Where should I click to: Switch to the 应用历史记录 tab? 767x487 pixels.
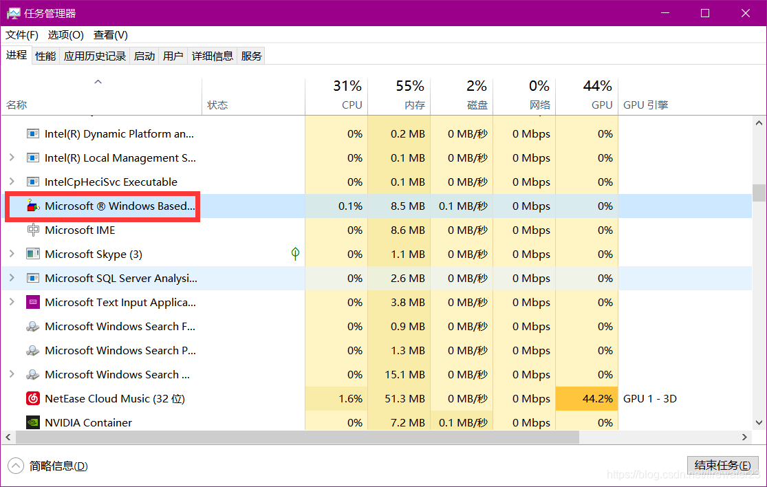95,56
